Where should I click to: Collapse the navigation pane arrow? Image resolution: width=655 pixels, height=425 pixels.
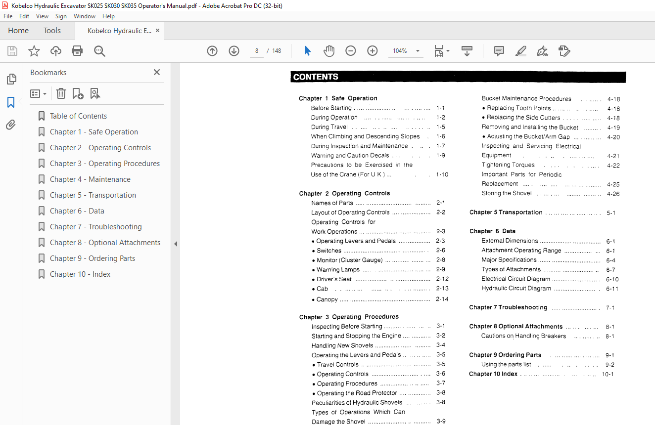click(175, 244)
